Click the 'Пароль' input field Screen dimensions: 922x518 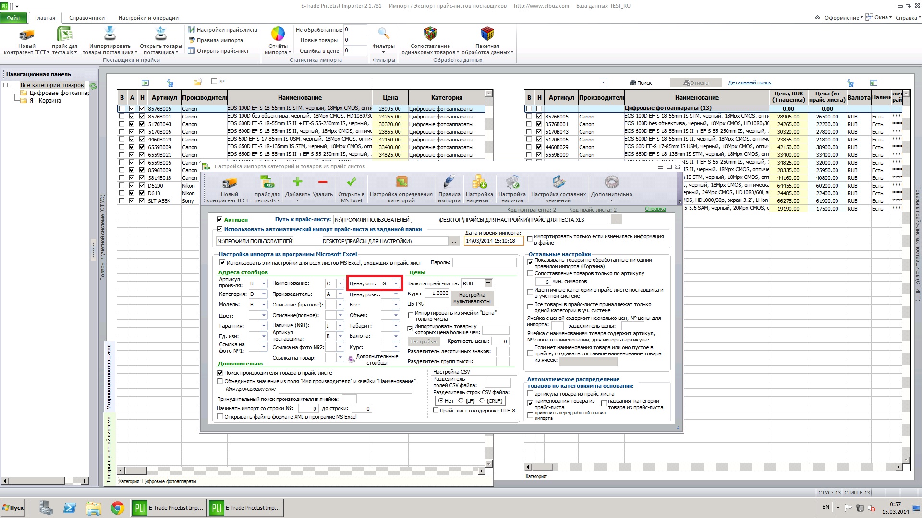(484, 262)
